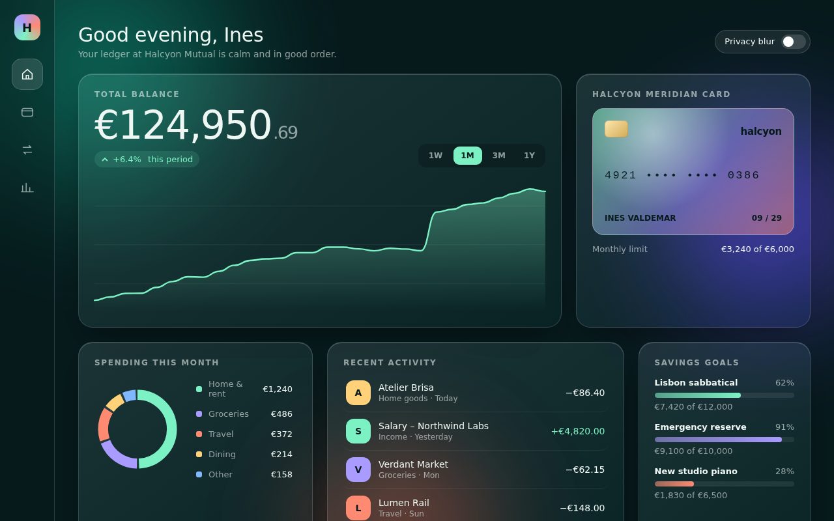Click the card number 4921 •••• •••• 0386

click(682, 175)
